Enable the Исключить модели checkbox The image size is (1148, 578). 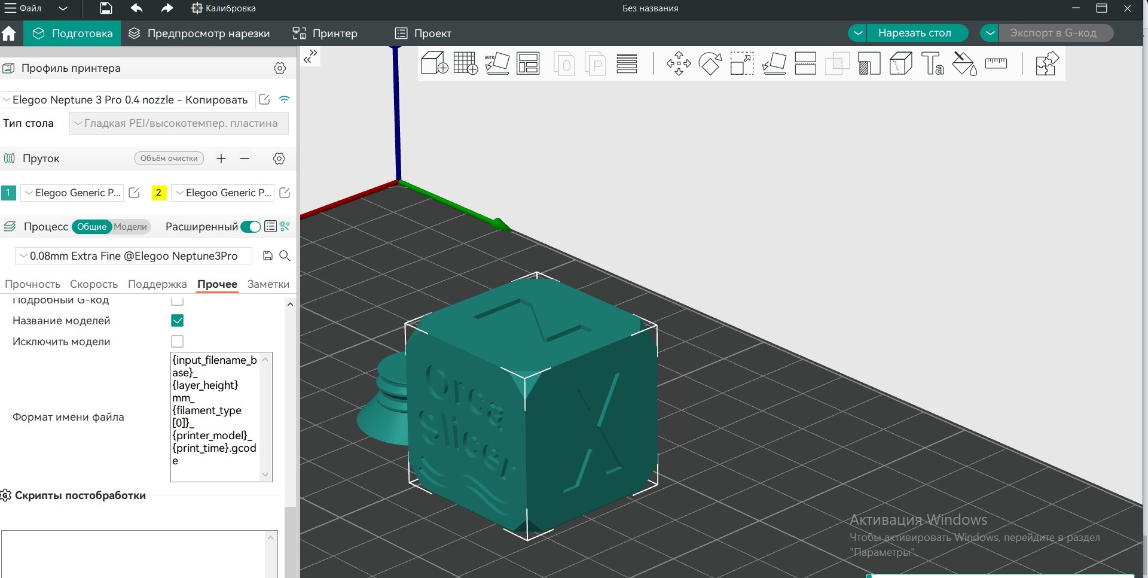pos(177,342)
